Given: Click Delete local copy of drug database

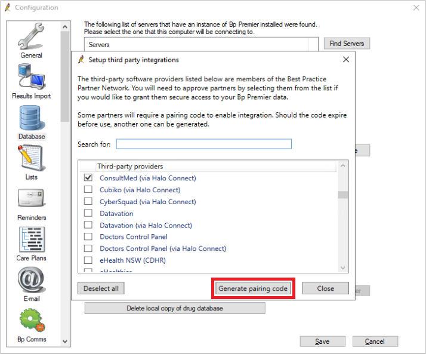Looking at the screenshot, I should pos(175,308).
